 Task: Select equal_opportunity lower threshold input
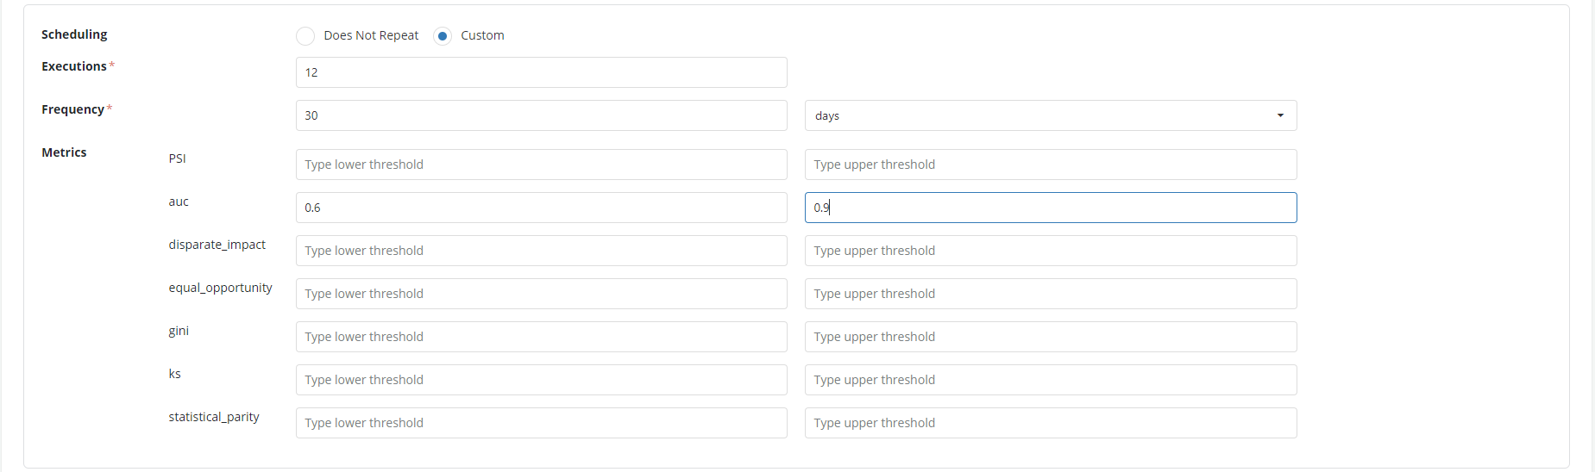point(541,294)
